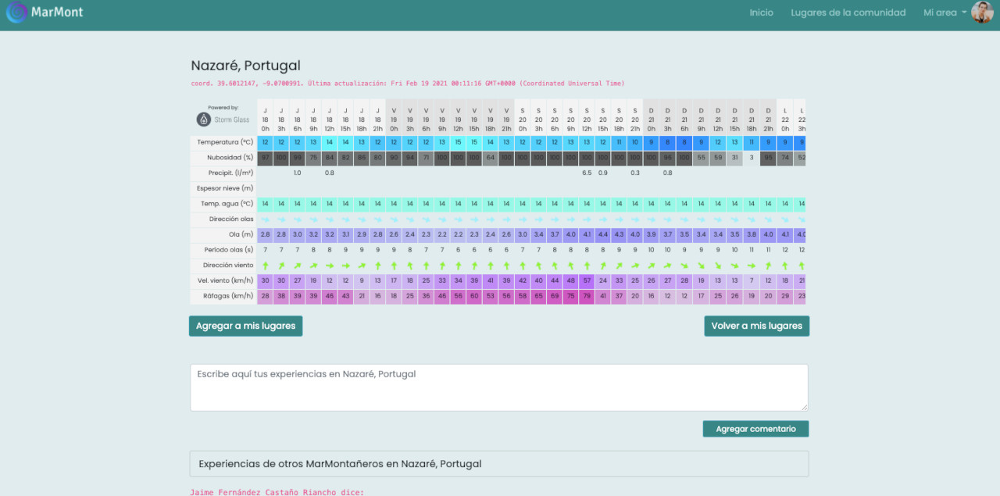Open Lugares de la comunidad
This screenshot has height=496, width=1000.
point(848,12)
